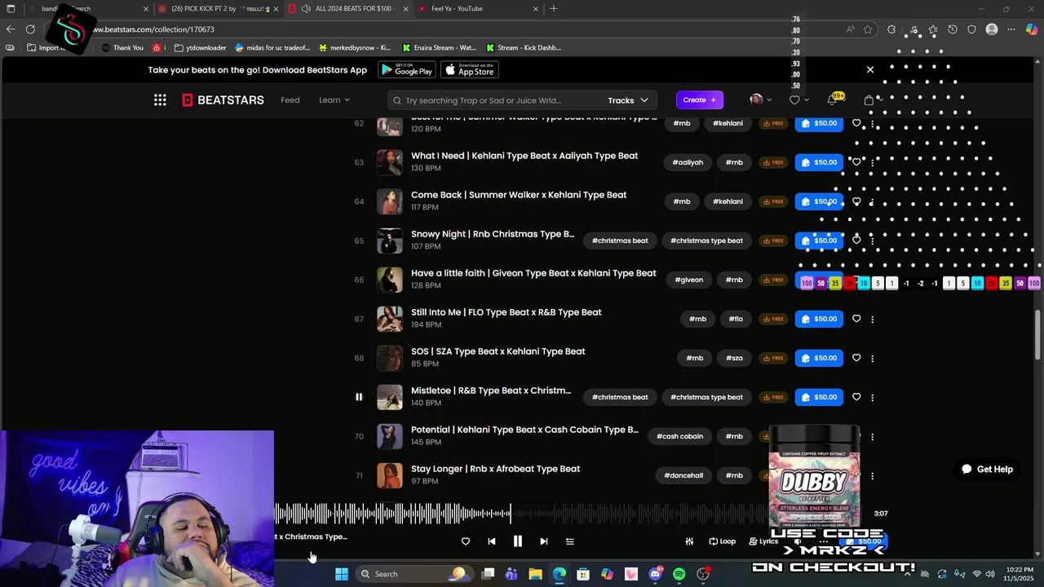Open more options for Potential Kehlani beat
The image size is (1044, 587).
point(873,437)
